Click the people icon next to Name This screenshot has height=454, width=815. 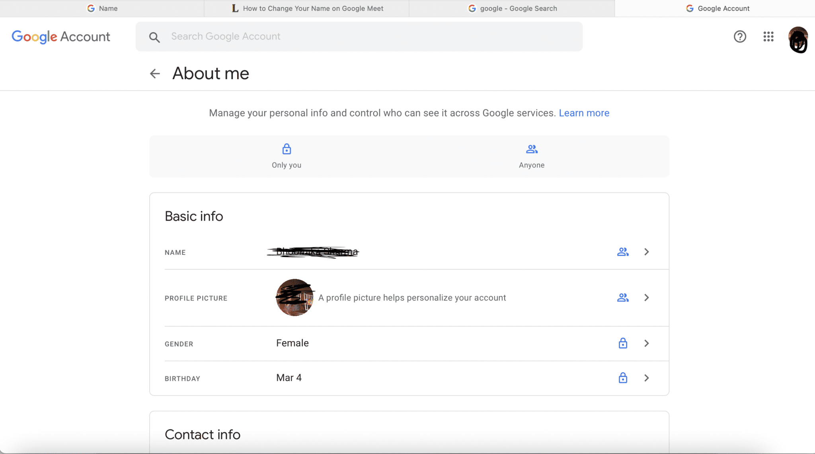click(x=622, y=251)
